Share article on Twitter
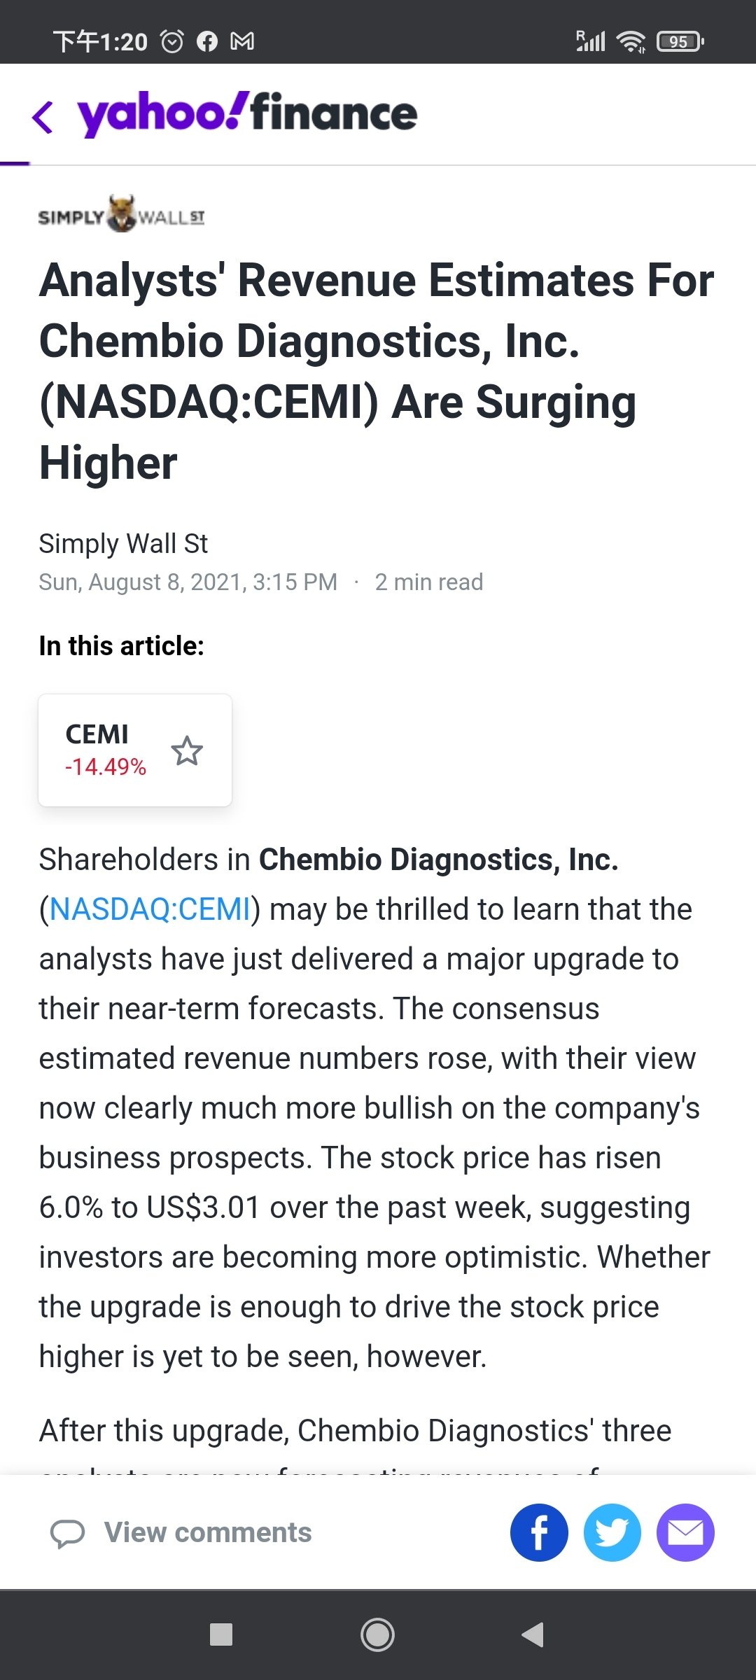The image size is (756, 1680). (x=612, y=1532)
